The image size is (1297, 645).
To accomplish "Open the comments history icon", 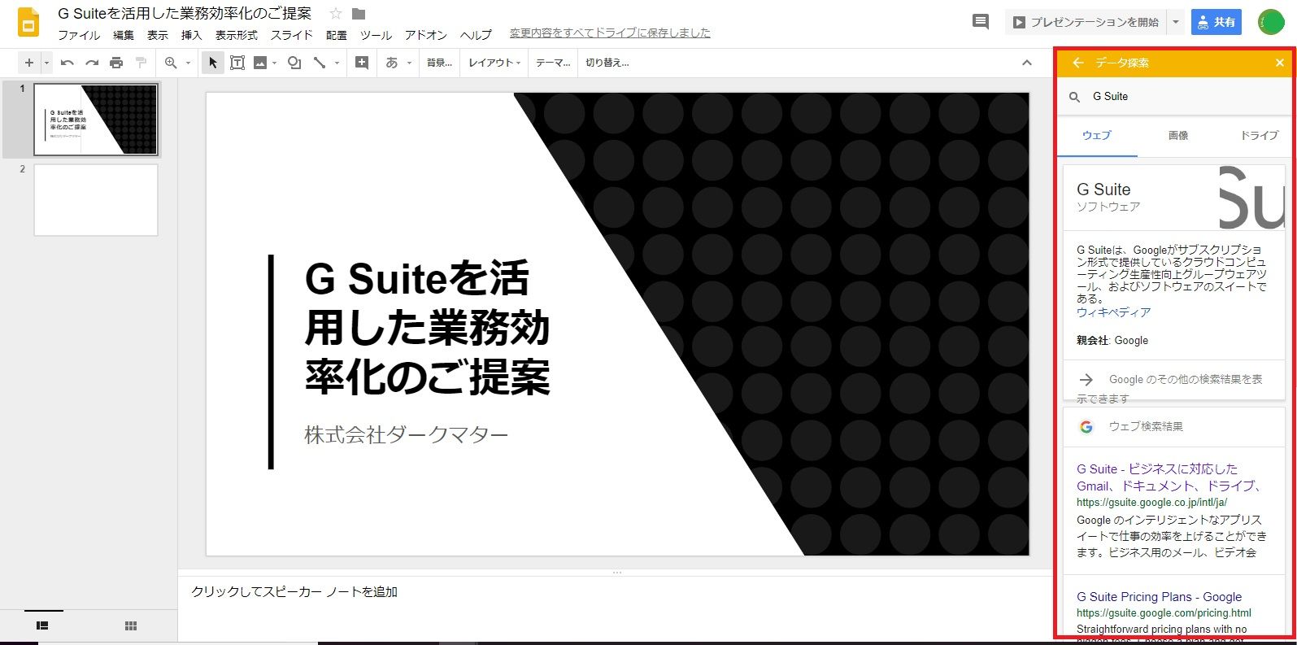I will tap(981, 22).
